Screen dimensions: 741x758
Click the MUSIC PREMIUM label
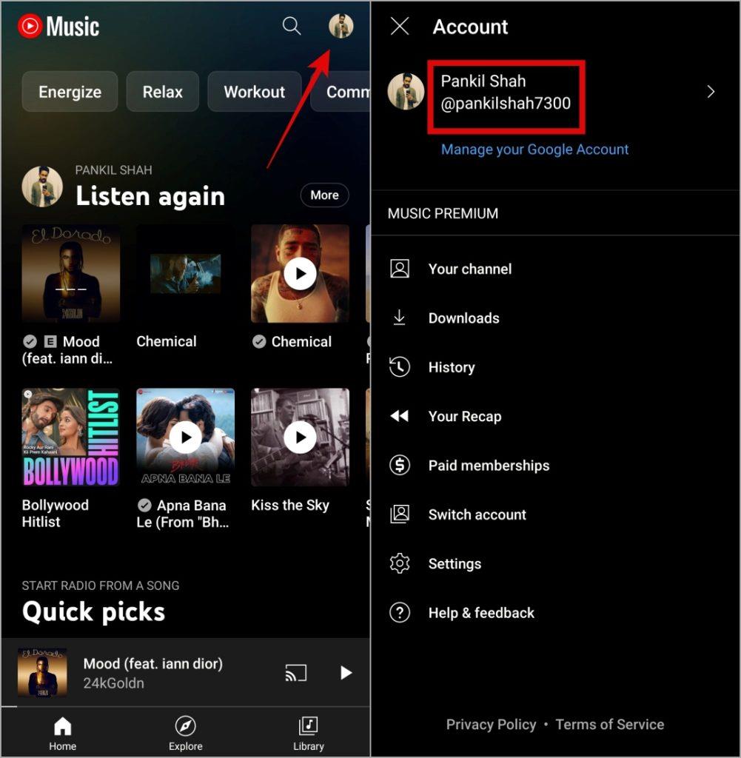tap(443, 213)
